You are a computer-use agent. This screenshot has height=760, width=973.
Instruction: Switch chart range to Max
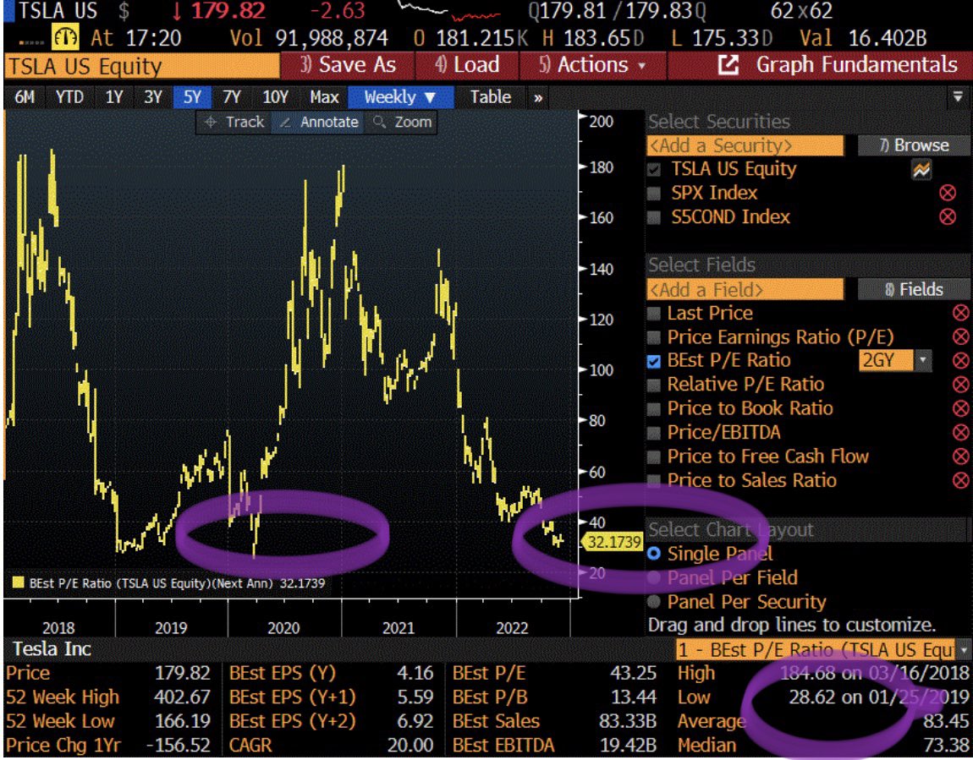click(324, 97)
